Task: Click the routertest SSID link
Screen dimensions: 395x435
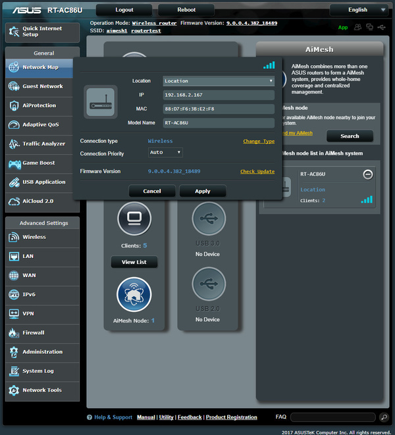Action: click(146, 31)
